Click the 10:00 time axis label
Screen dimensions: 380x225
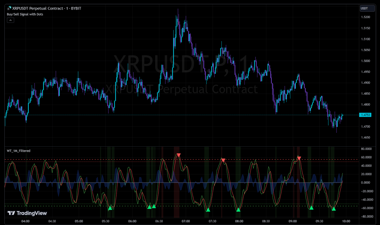tap(346, 221)
